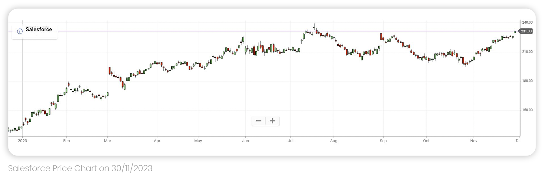Zoom in with the plus button
Viewport: 544px width, 177px height.
pyautogui.click(x=272, y=121)
